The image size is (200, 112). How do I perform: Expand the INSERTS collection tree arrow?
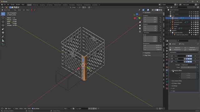pos(169,30)
